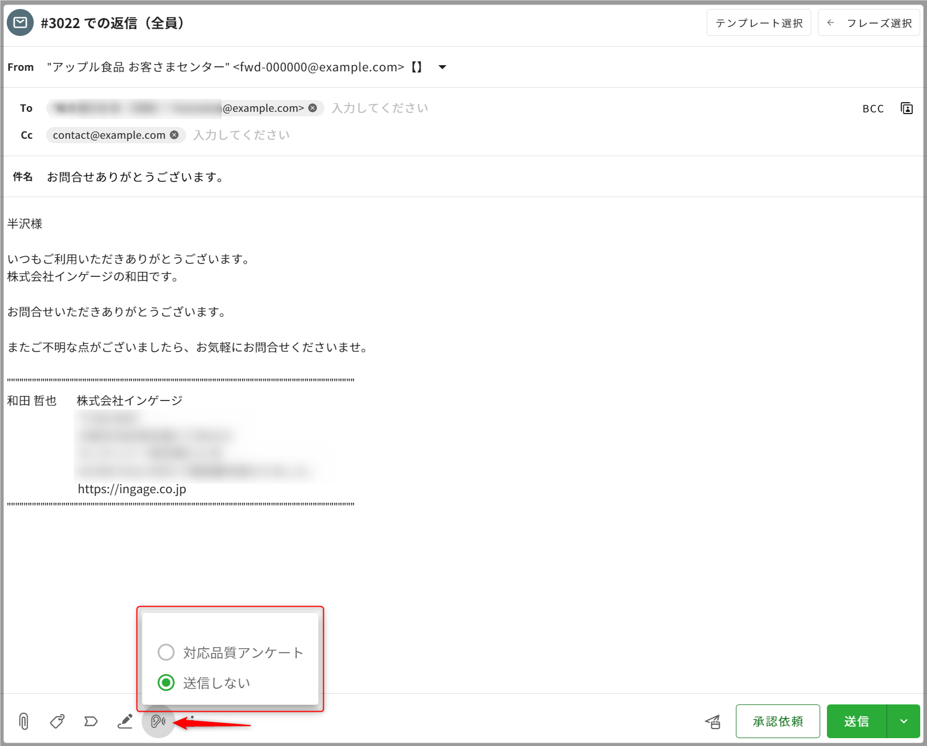Click the Cc address input field
927x746 pixels.
coord(394,135)
